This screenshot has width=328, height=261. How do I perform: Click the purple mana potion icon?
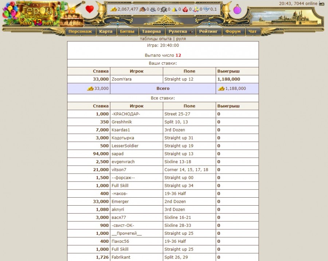pos(237,9)
